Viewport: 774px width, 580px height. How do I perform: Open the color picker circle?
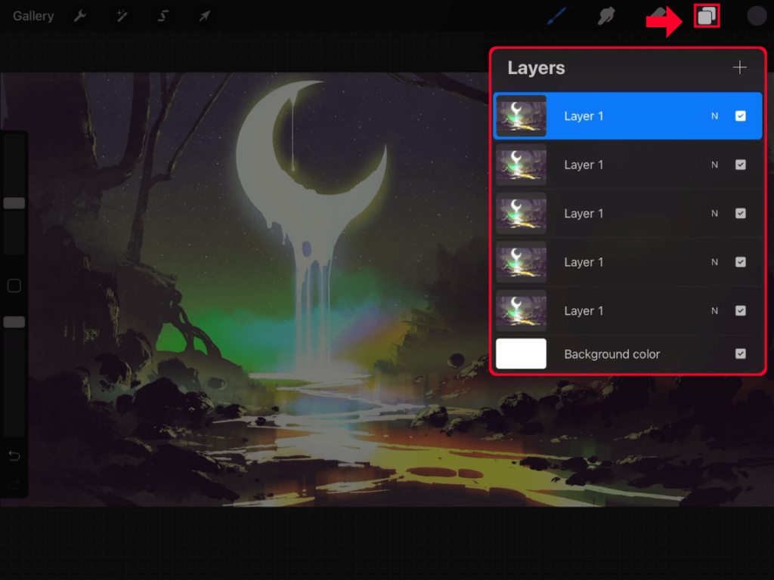[757, 15]
